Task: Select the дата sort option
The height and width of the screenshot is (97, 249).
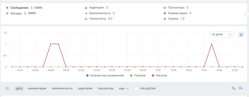Action: [19, 89]
